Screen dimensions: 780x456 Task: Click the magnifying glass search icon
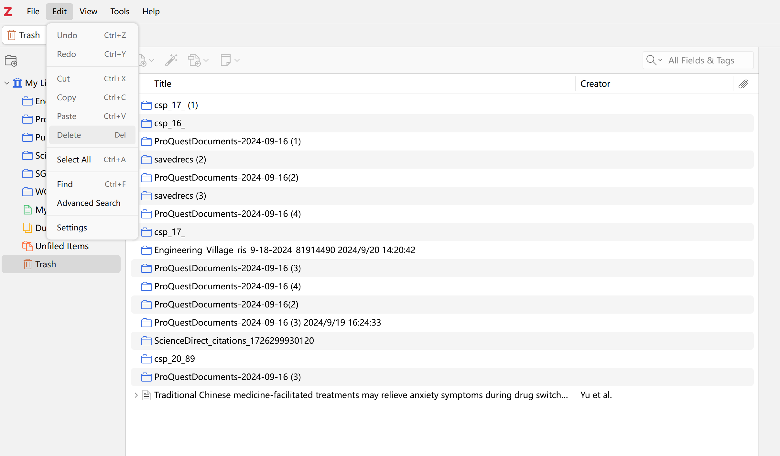[x=651, y=60]
